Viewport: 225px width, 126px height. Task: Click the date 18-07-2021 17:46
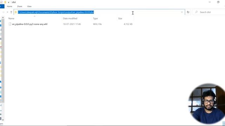click(x=72, y=24)
